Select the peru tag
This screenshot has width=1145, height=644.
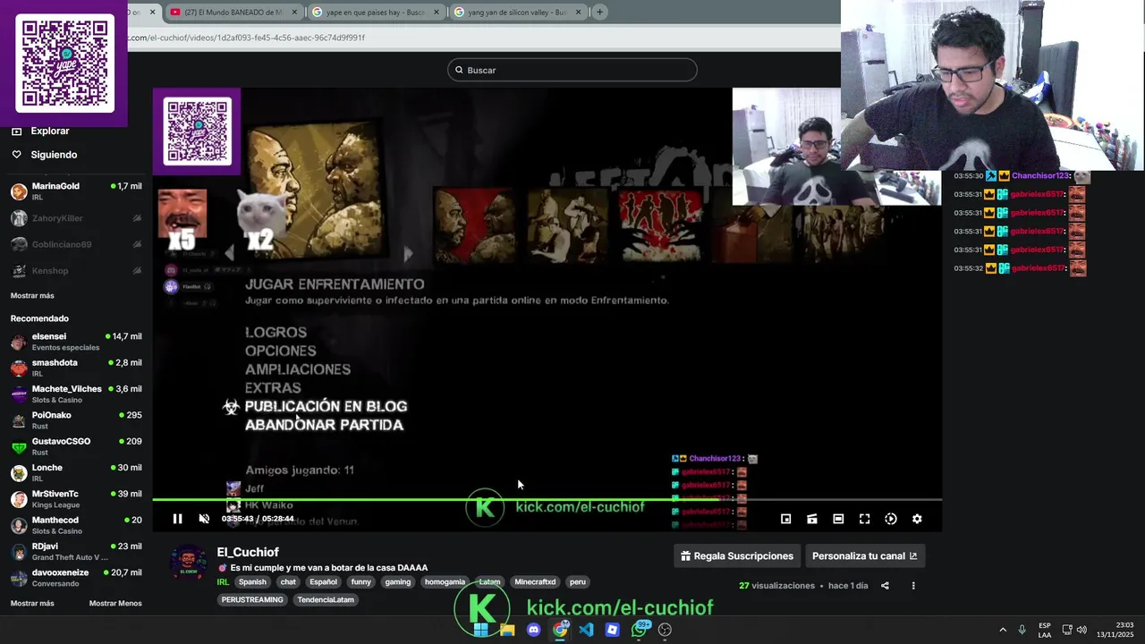click(x=578, y=582)
